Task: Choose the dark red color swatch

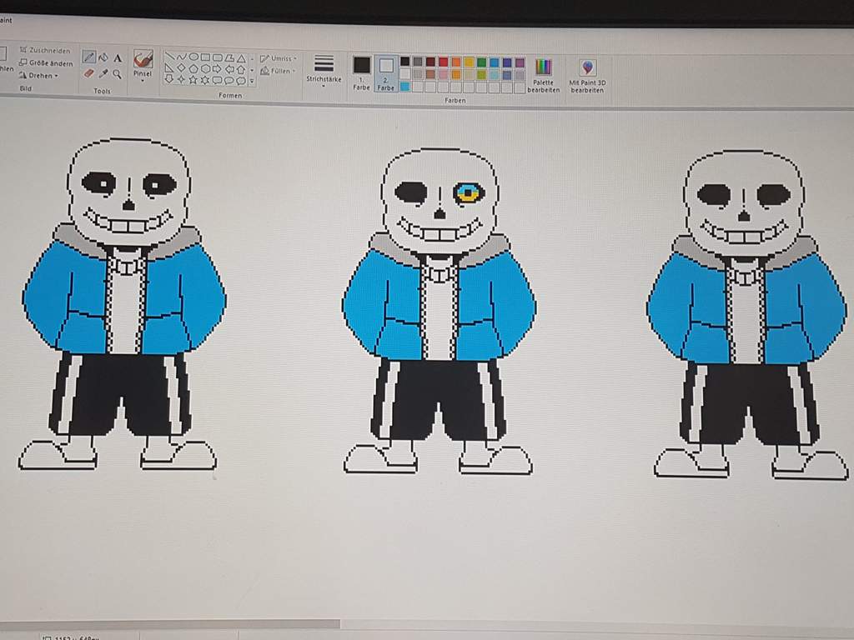Action: tap(431, 62)
